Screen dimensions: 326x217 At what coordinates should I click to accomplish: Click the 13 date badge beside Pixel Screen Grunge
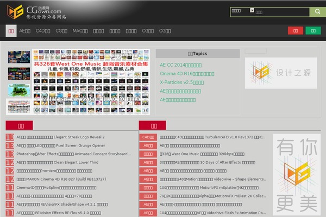(x=10, y=145)
